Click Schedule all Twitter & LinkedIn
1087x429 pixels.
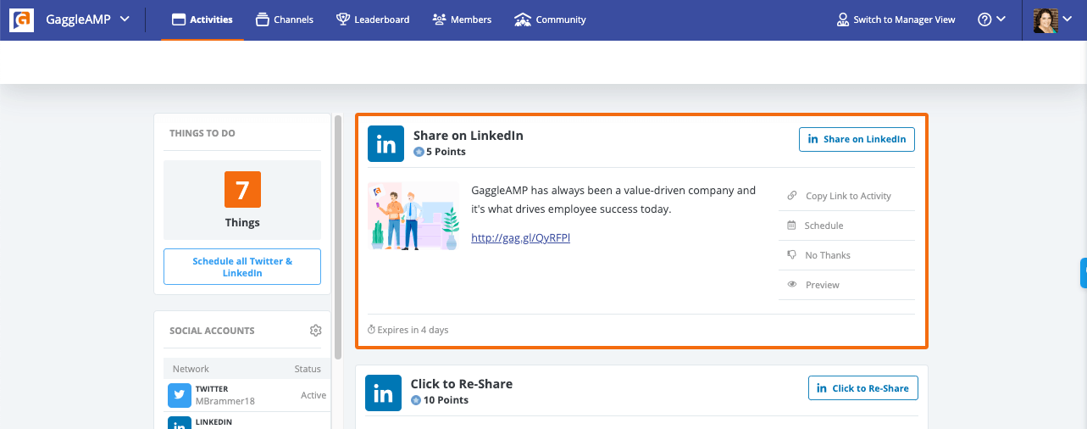242,267
